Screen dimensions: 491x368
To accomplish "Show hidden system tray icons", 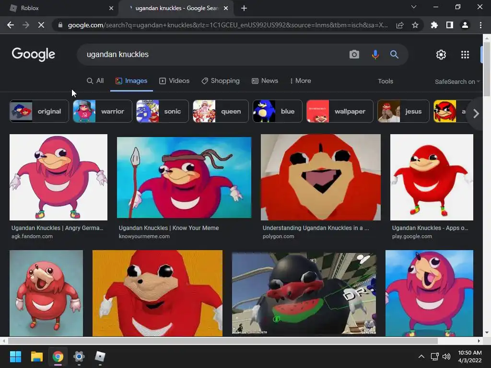I will 421,356.
